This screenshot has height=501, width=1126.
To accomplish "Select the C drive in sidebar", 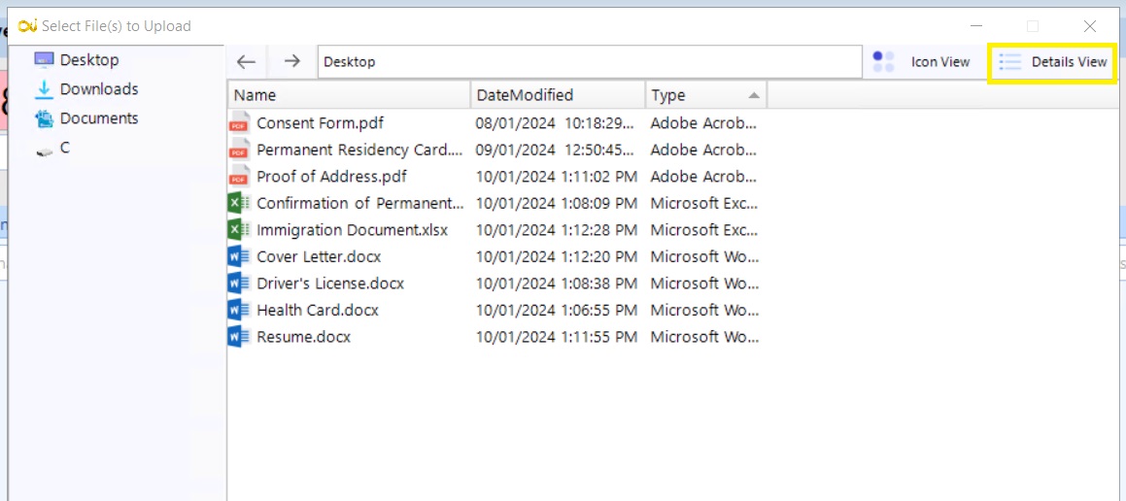I will pyautogui.click(x=64, y=149).
